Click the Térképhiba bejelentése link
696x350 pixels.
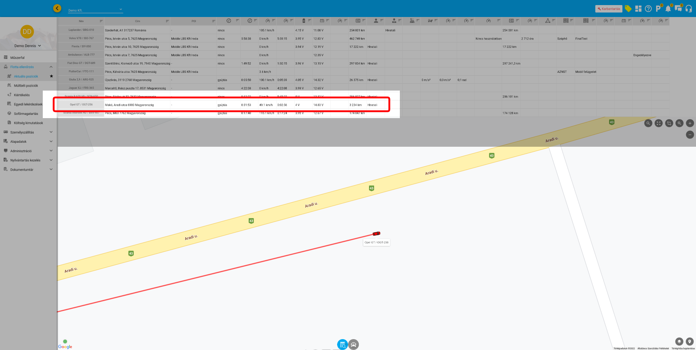click(x=683, y=349)
